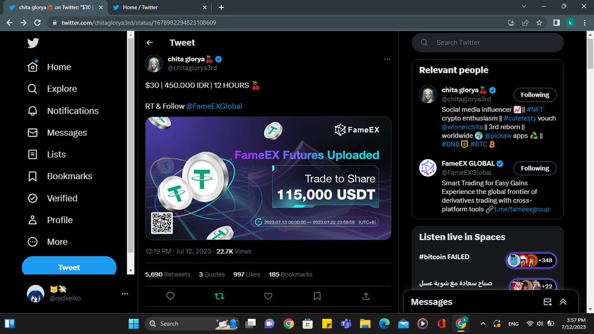The width and height of the screenshot is (594, 334).
Task: View the 997 Likes list
Action: [247, 274]
